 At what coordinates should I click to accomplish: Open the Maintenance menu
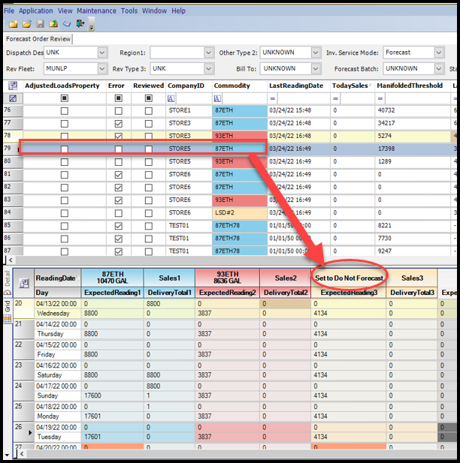click(x=96, y=11)
